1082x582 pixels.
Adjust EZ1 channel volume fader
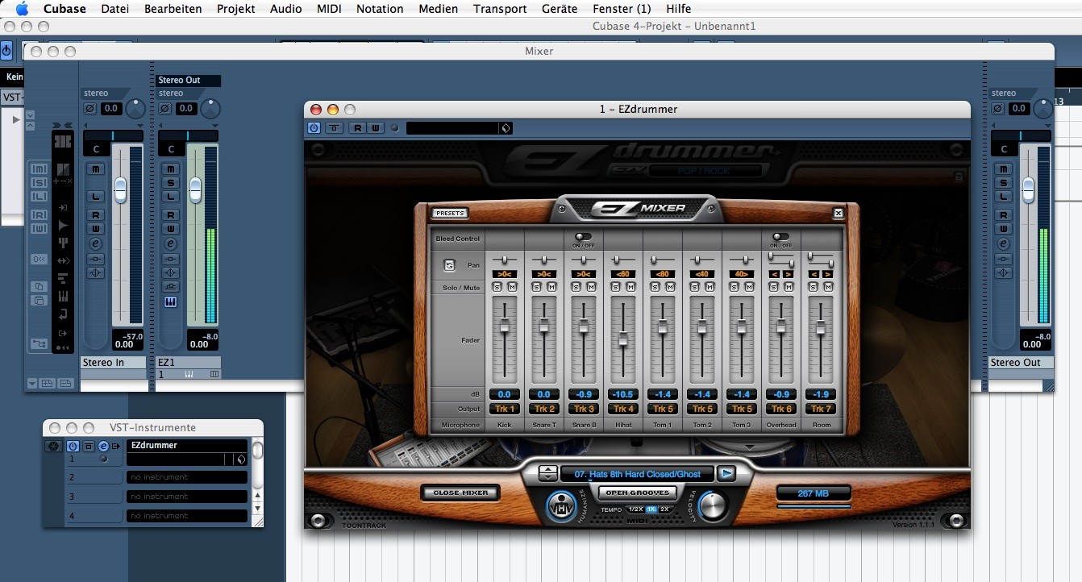coord(195,189)
